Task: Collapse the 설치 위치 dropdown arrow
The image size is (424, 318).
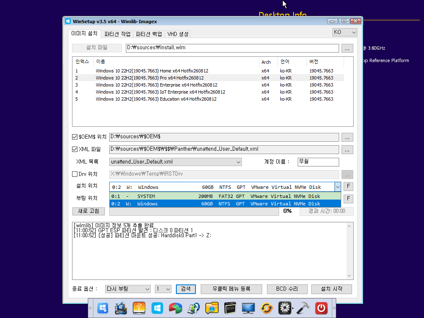Action: [x=337, y=187]
